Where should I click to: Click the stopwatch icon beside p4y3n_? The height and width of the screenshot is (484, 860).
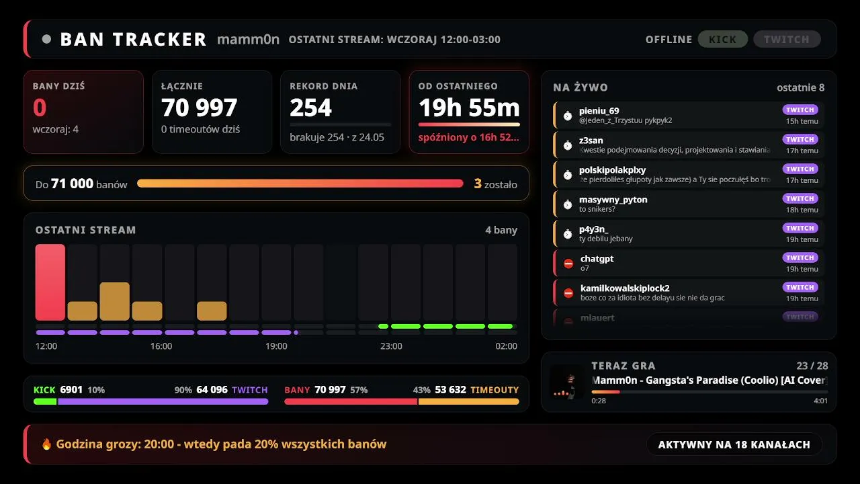point(568,234)
